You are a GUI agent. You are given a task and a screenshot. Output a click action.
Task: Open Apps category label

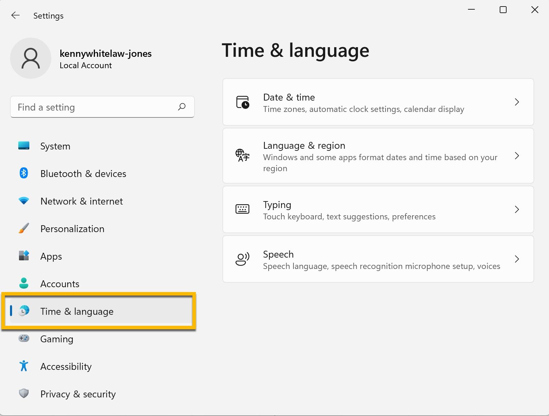point(51,257)
